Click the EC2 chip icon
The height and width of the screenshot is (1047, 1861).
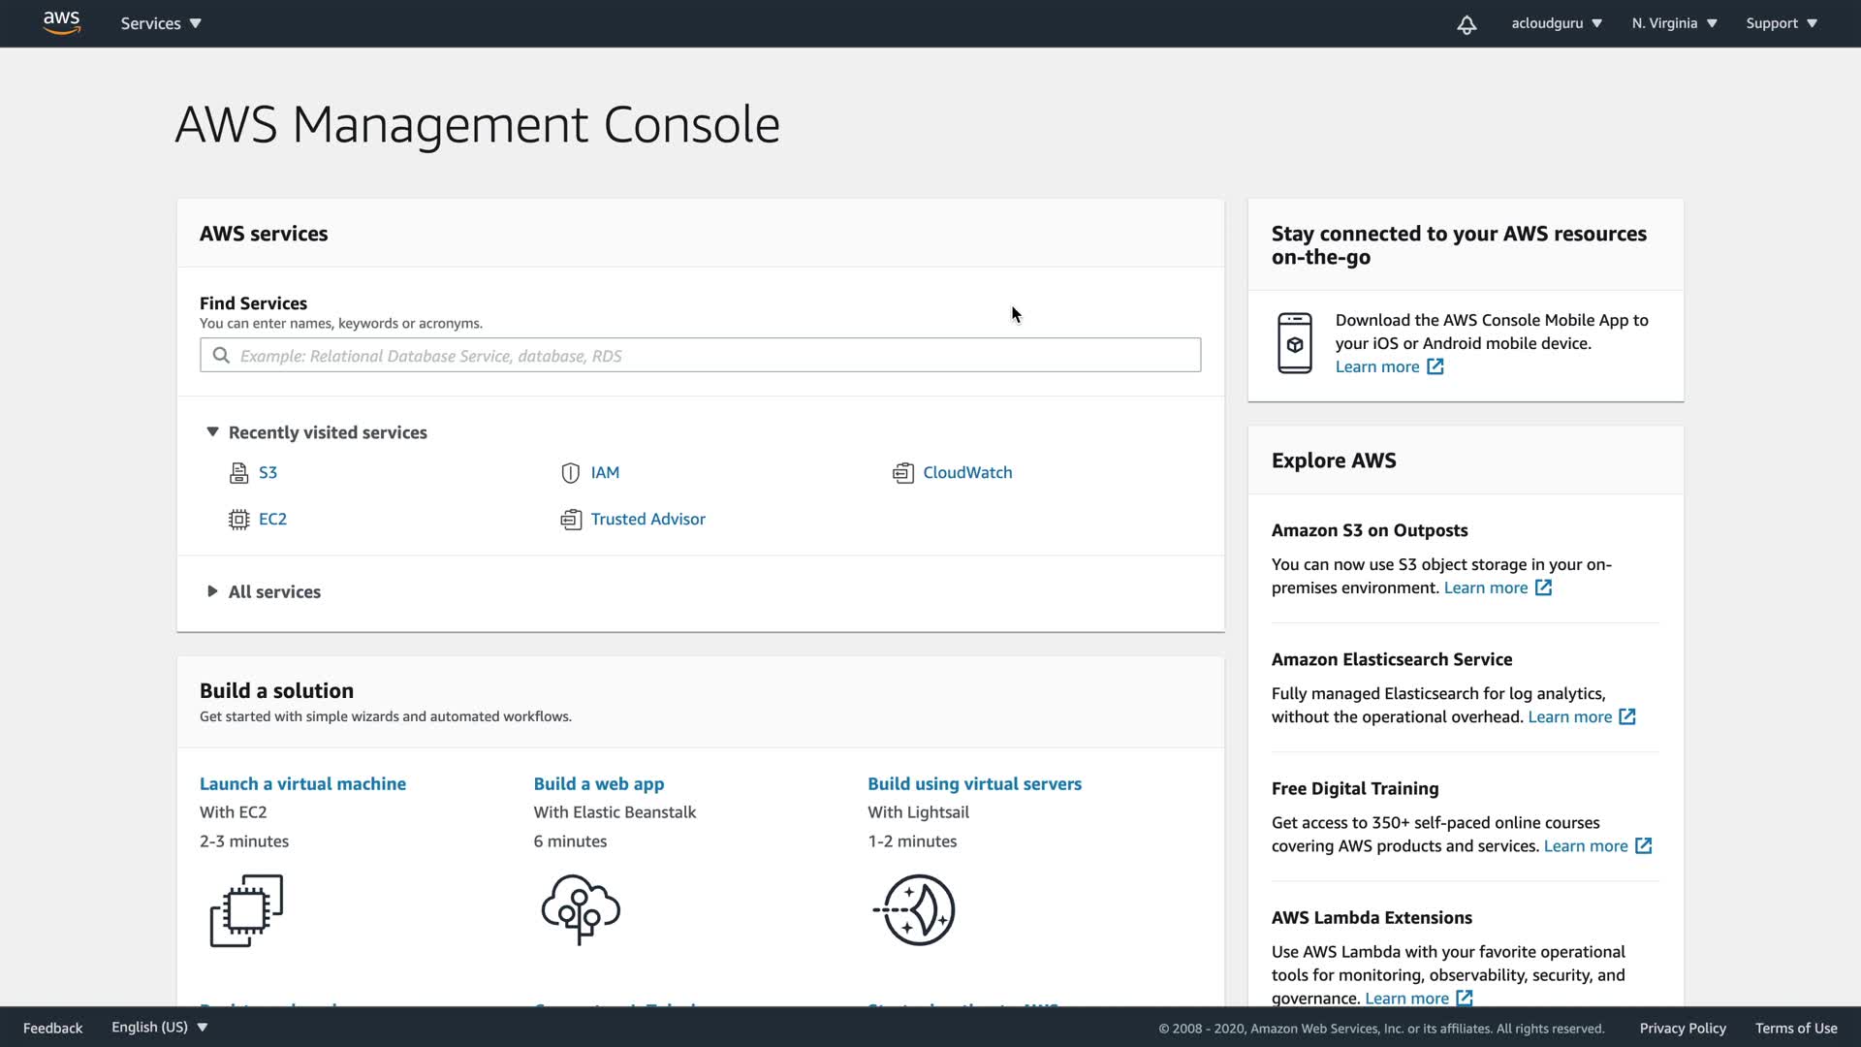point(238,520)
